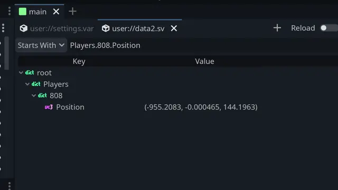Click the Value column header
The width and height of the screenshot is (338, 190).
(x=204, y=61)
